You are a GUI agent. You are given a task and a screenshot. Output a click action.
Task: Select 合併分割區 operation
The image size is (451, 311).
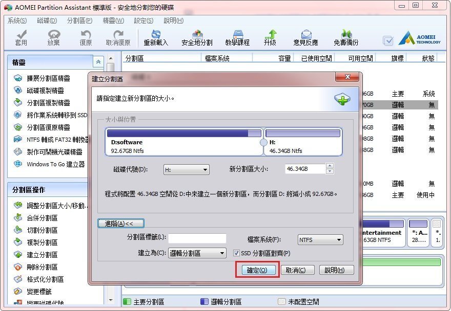[x=36, y=218]
